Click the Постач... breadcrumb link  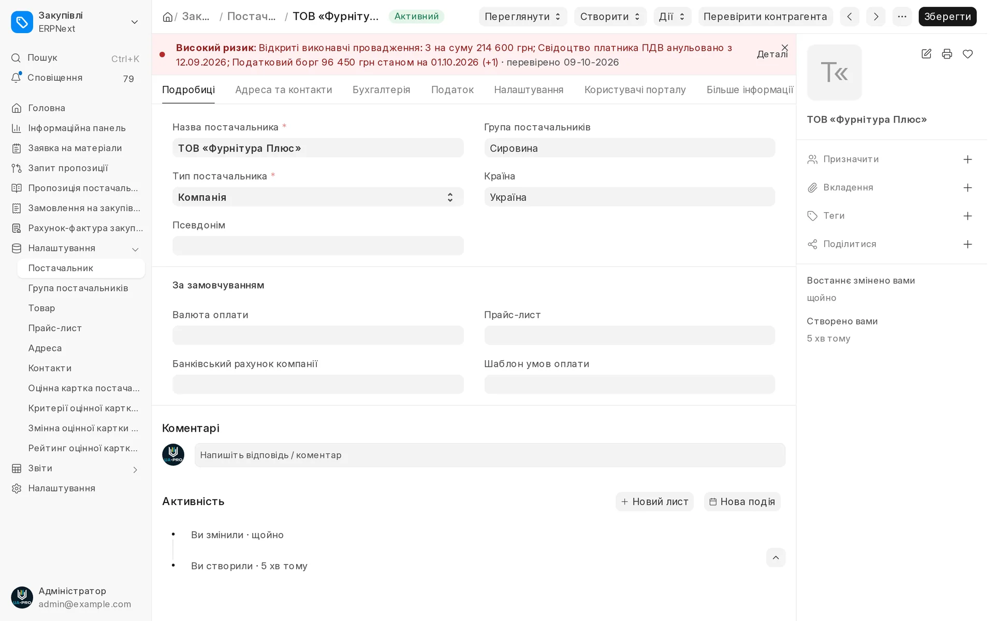point(252,17)
